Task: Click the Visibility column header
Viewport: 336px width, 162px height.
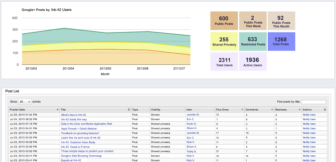Action: tap(168, 110)
